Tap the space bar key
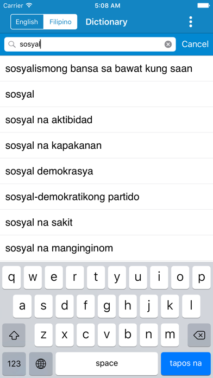This screenshot has height=378, width=213. tap(106, 363)
